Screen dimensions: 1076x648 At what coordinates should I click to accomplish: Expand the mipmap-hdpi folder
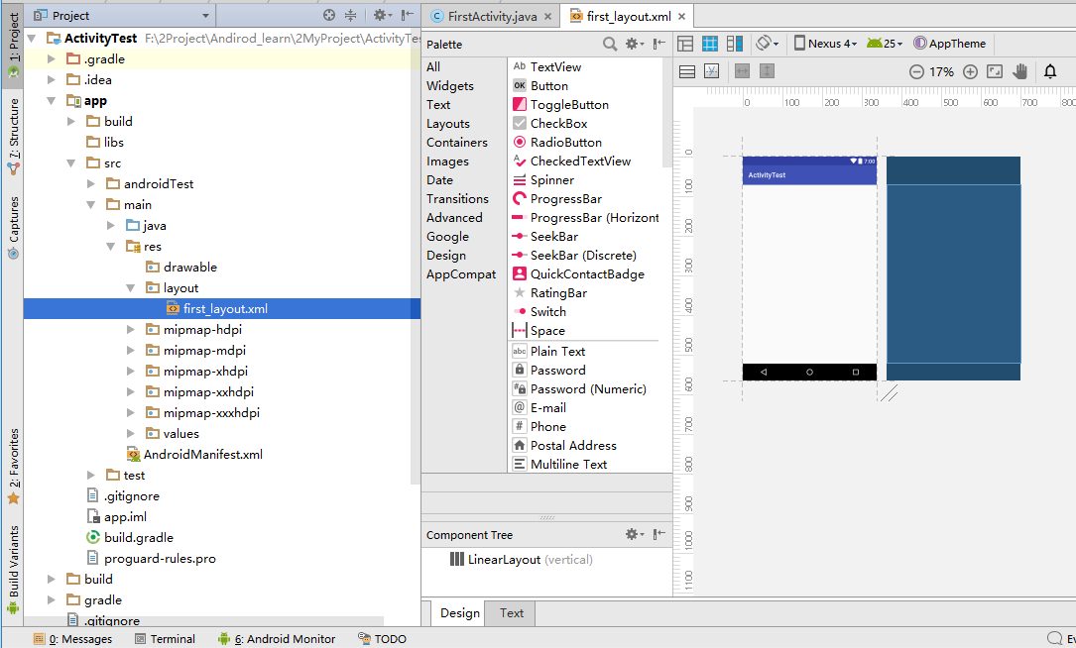coord(131,330)
